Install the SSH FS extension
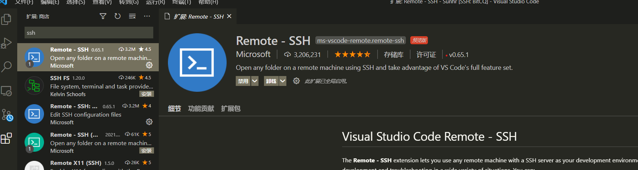This screenshot has height=170, width=638. pyautogui.click(x=147, y=94)
